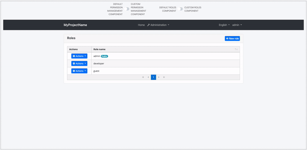
Task: Click the wrench icon beside Administration
Action: pos(149,25)
